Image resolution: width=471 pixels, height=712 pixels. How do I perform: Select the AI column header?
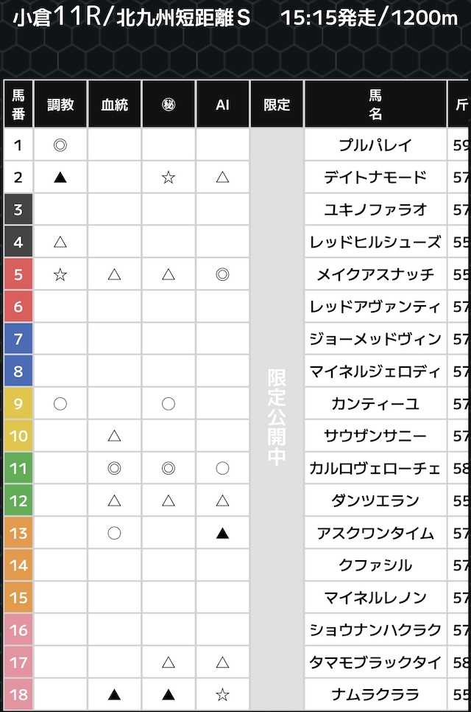pos(223,105)
